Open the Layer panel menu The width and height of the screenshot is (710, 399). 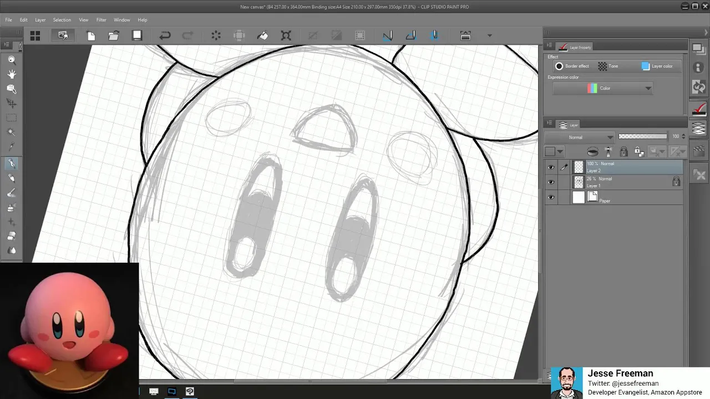(x=549, y=124)
